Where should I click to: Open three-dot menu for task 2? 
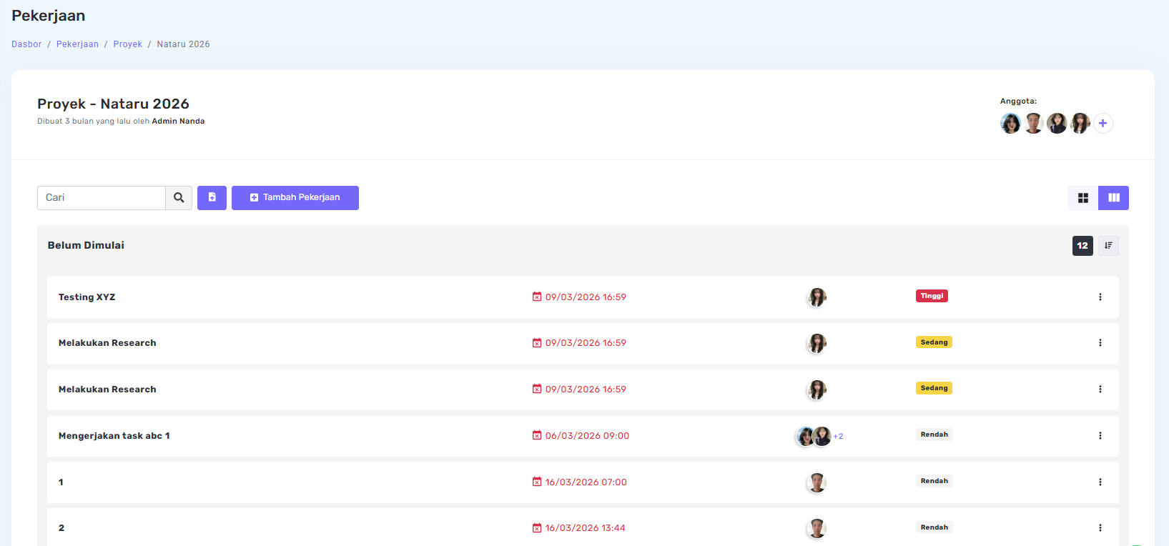(x=1100, y=528)
